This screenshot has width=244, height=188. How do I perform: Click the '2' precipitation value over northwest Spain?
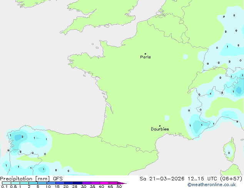pos(23,137)
